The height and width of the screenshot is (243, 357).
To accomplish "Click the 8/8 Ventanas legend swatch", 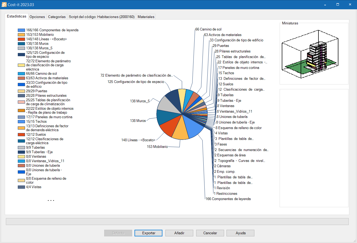I will tap(22, 156).
